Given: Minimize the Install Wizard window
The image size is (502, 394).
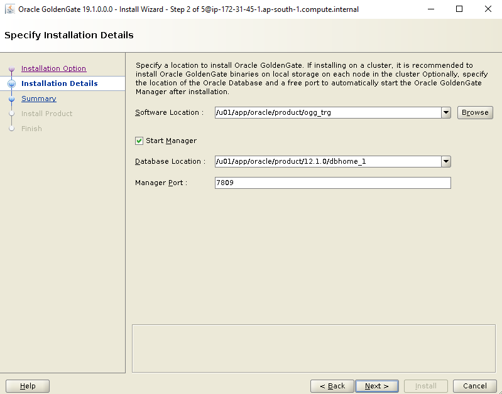Looking at the screenshot, I should (x=431, y=9).
